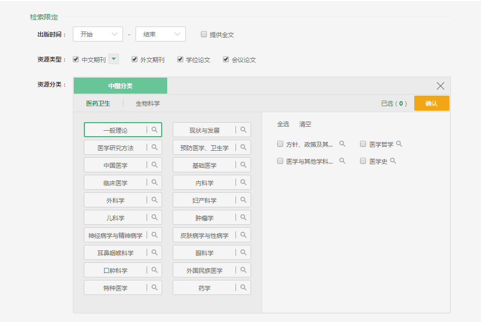Check the 医学哲学 category checkbox

tap(363, 144)
